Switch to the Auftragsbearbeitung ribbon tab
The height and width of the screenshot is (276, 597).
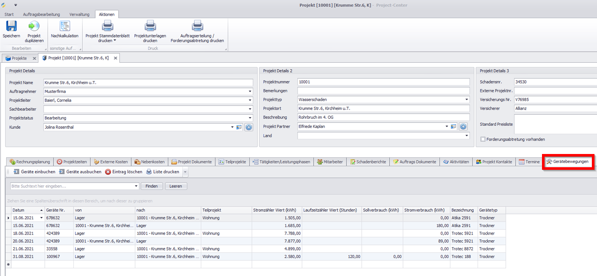pyautogui.click(x=41, y=14)
